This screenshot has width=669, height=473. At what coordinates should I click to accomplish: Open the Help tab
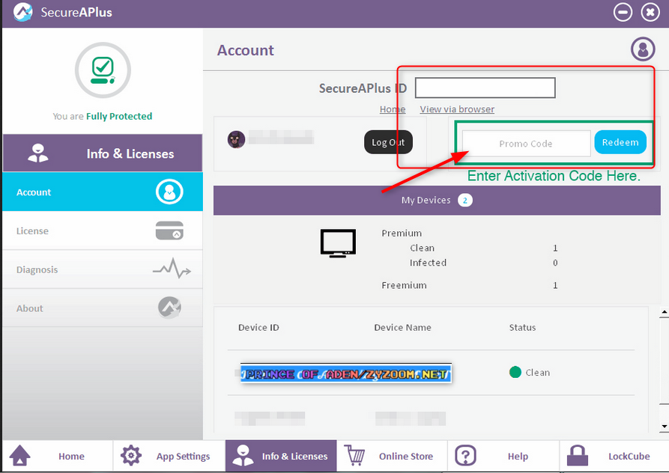point(503,456)
